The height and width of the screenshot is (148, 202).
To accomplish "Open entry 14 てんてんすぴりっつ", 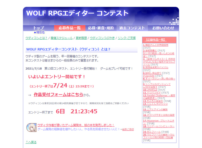I will point(155,104).
